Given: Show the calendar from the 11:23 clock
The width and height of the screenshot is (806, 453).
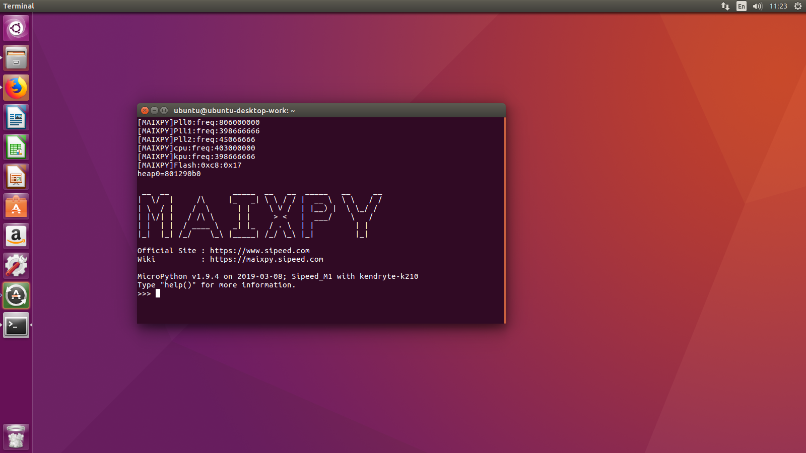Looking at the screenshot, I should point(778,6).
